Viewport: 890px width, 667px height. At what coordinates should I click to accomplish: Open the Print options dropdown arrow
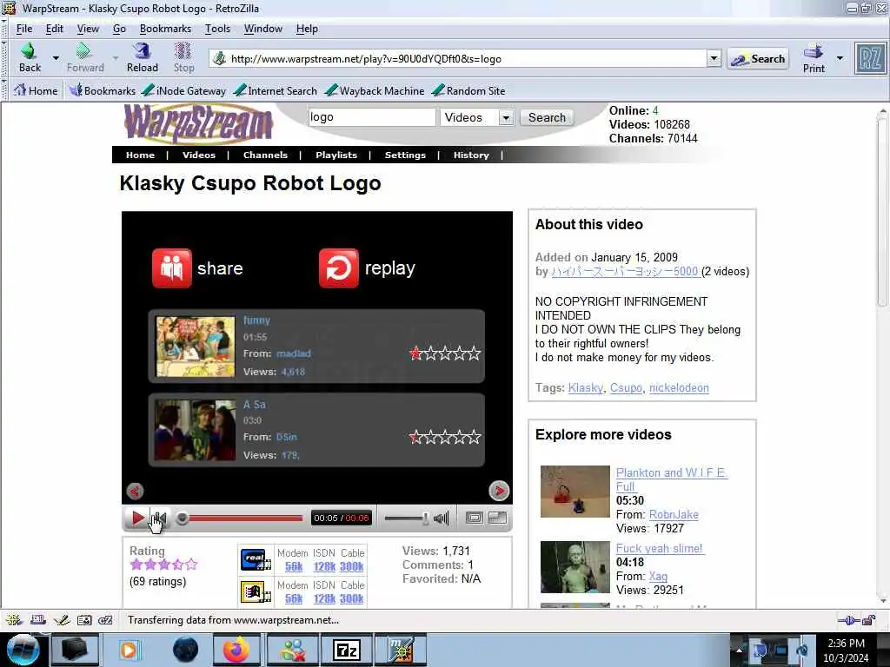(x=840, y=58)
